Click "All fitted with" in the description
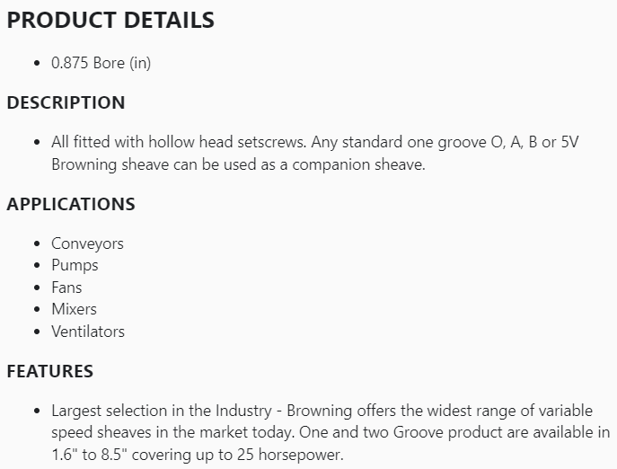 click(98, 143)
